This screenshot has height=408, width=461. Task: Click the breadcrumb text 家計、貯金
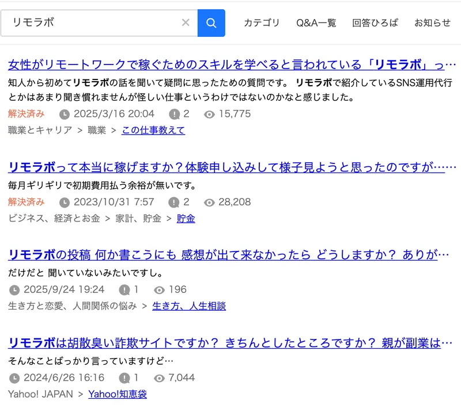point(138,218)
